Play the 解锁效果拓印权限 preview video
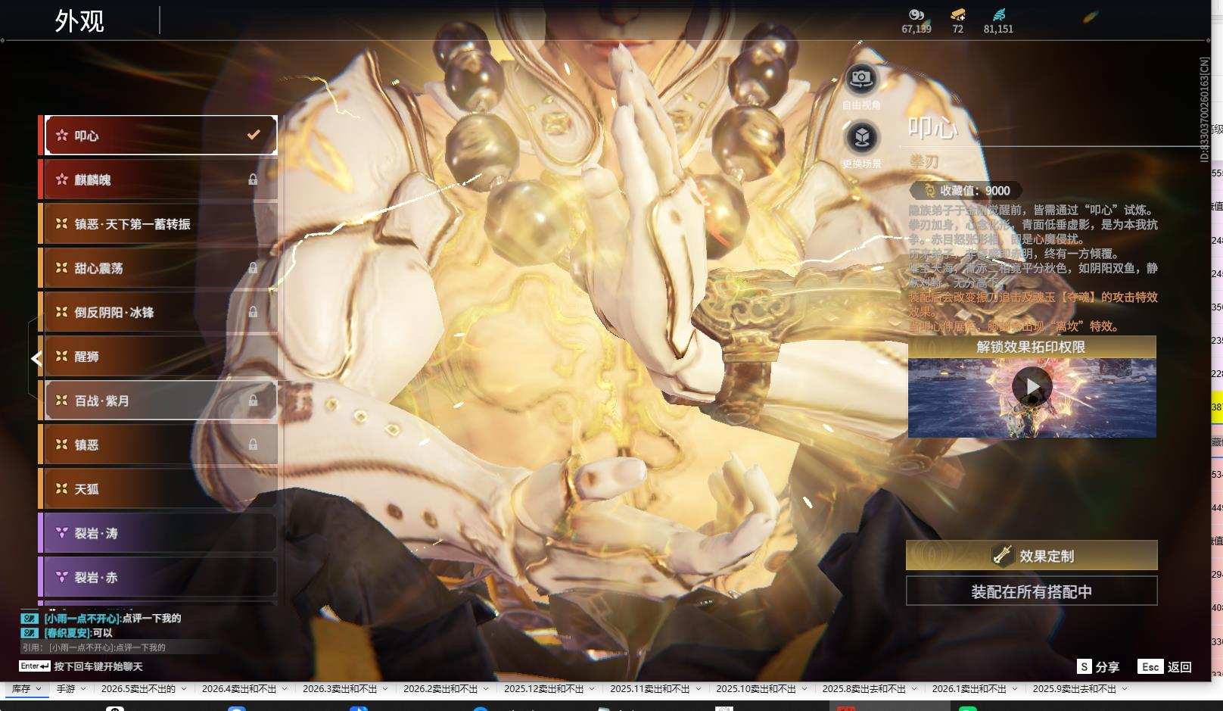Viewport: 1223px width, 711px height. [1032, 387]
